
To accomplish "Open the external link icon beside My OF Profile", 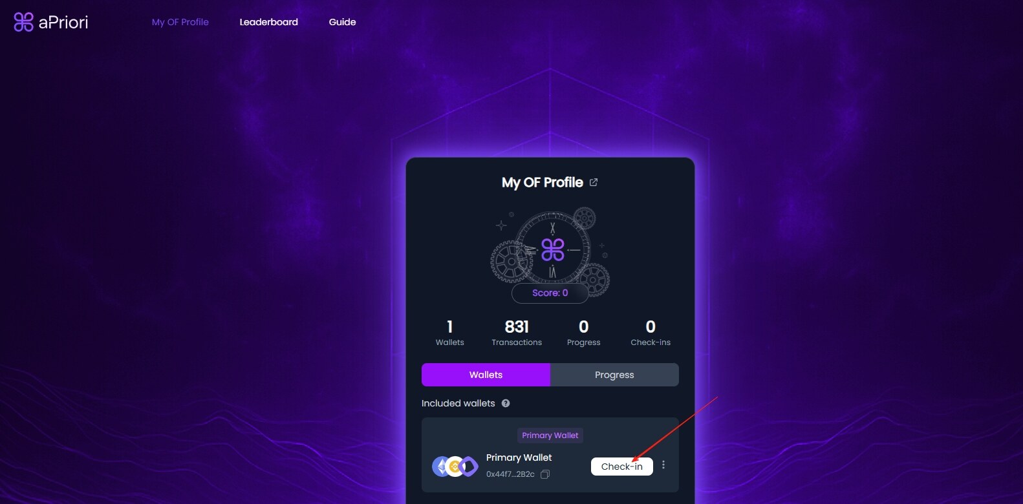I will click(x=594, y=182).
